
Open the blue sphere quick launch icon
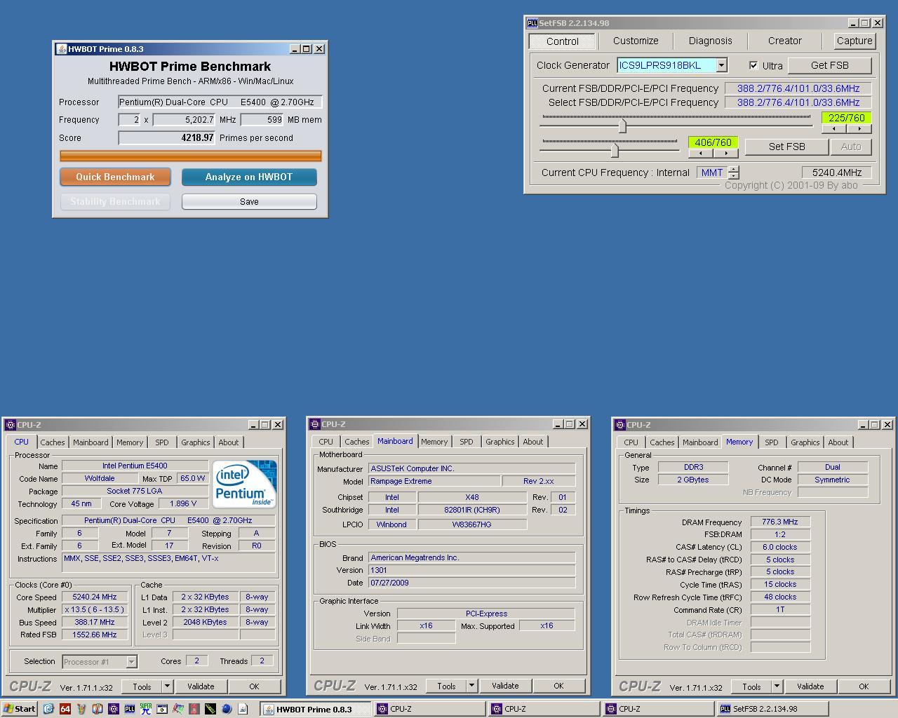coord(227,709)
